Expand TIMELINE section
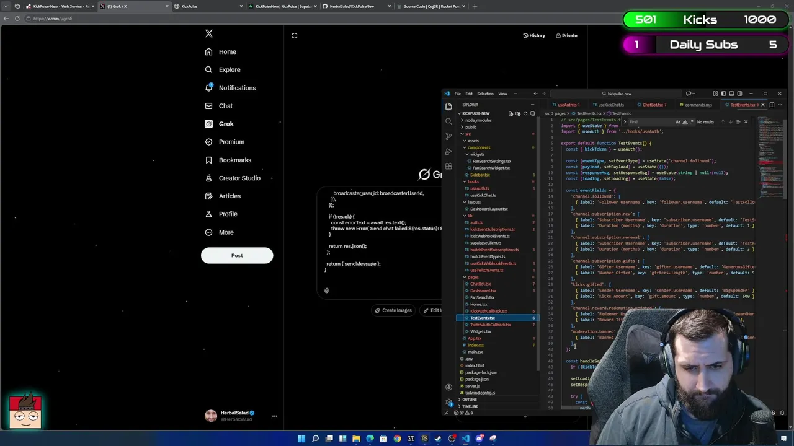The image size is (794, 446). point(470,406)
